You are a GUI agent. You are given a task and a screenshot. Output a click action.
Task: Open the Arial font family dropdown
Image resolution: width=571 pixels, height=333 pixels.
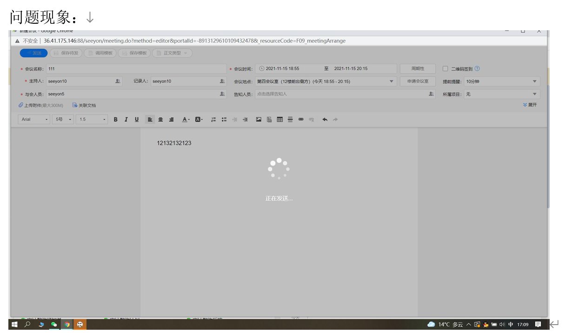34,120
